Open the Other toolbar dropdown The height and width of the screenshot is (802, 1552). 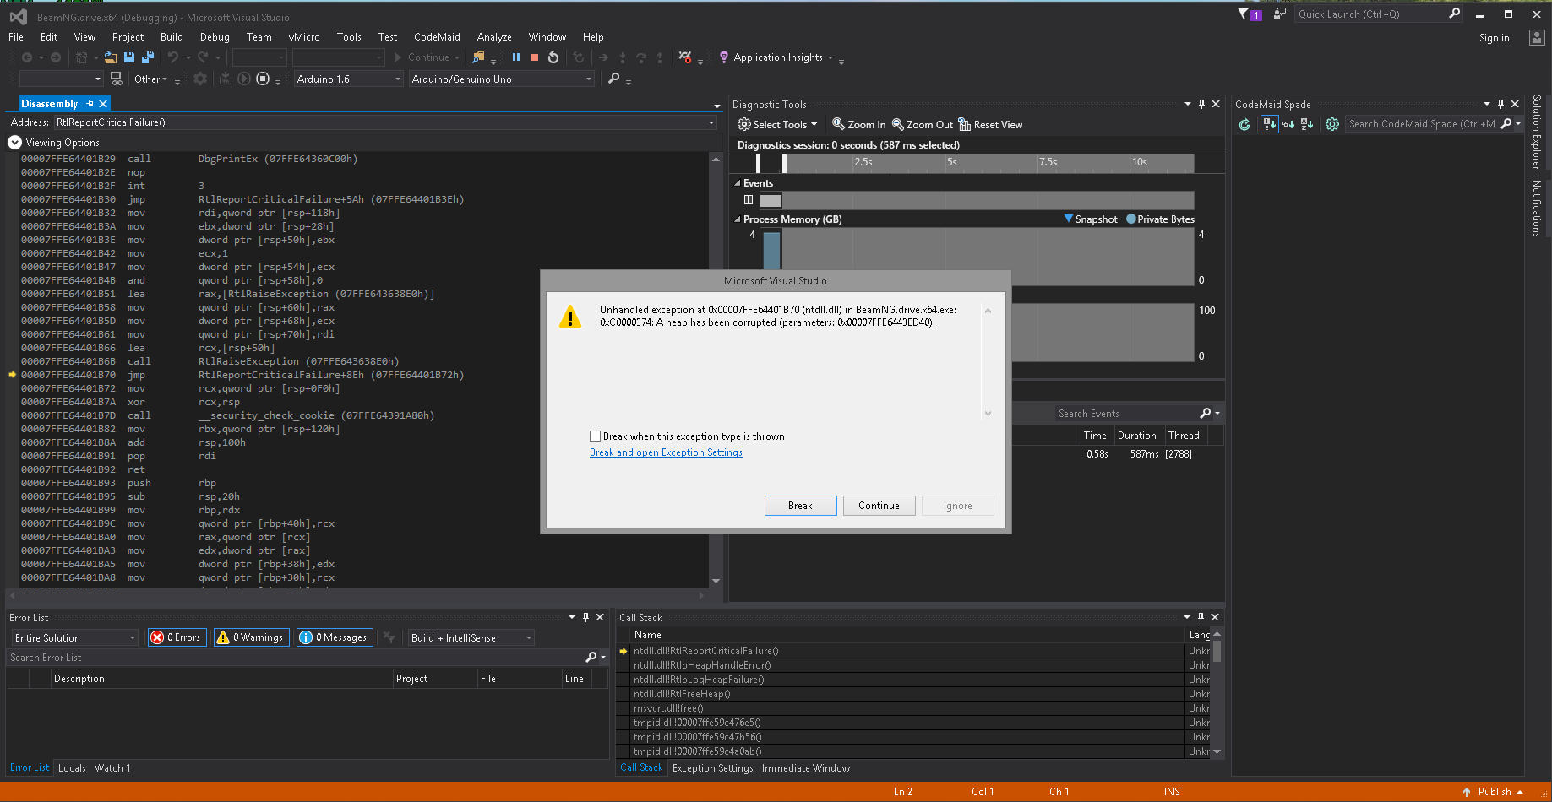(151, 79)
